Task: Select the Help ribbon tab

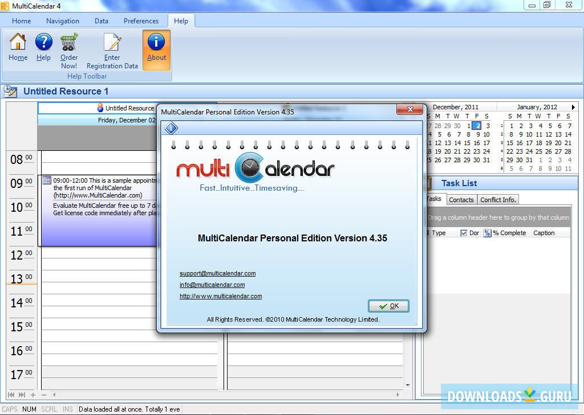Action: pyautogui.click(x=181, y=21)
